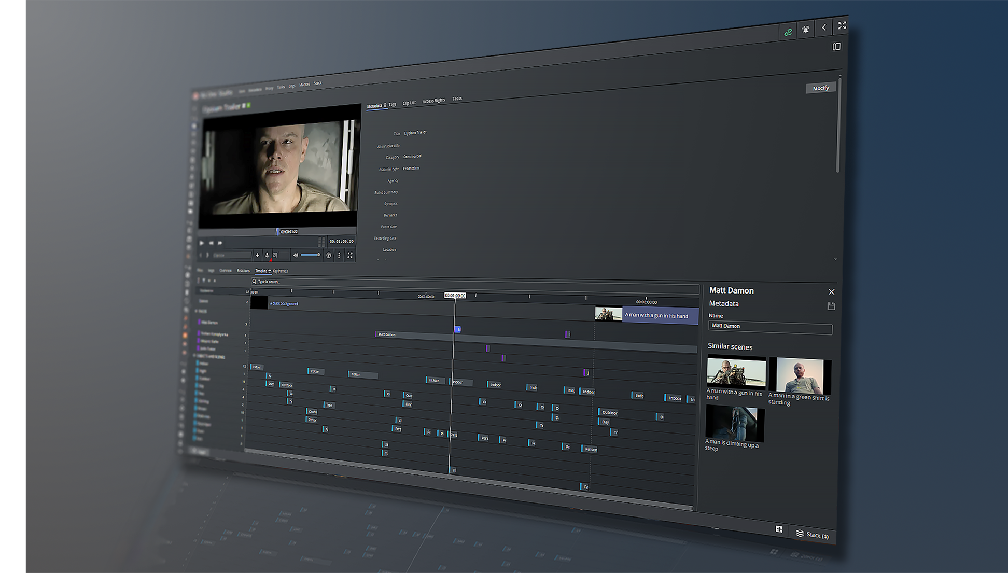Click the plus add icon in player toolbar
1008x573 pixels.
[257, 255]
